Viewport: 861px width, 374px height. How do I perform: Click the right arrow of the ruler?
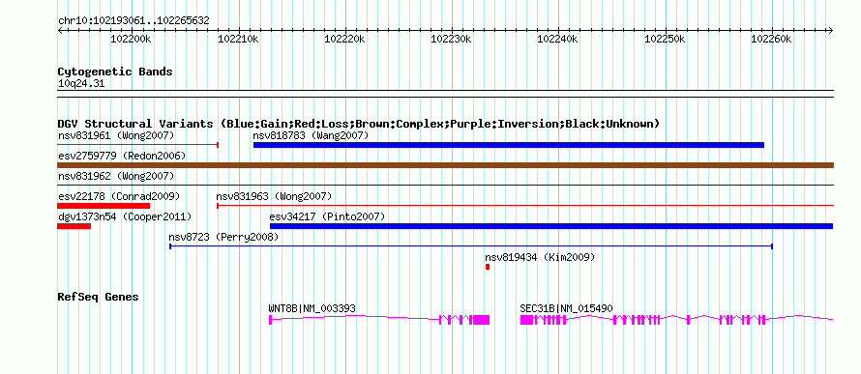pos(831,30)
